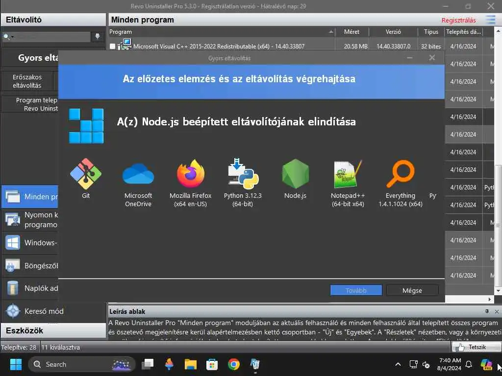The width and height of the screenshot is (502, 376).
Task: Click horizontal scrollbar right arrow
Action: 490,299
